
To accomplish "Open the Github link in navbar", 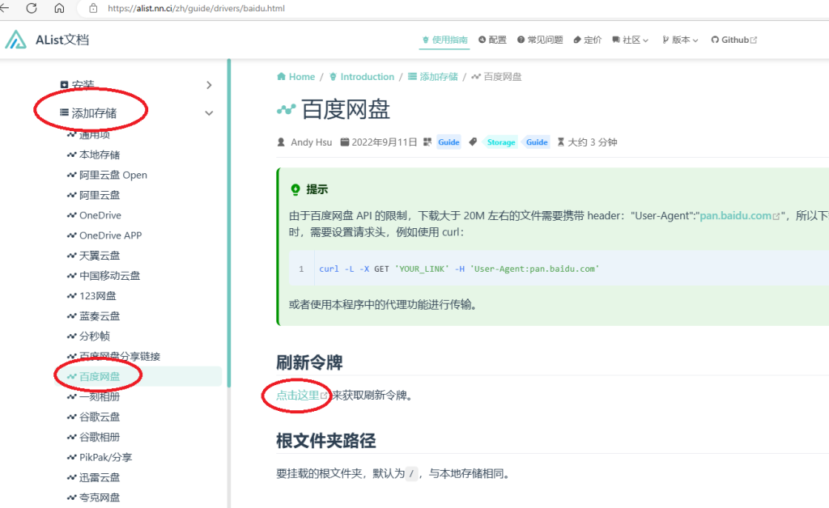I will [x=733, y=40].
